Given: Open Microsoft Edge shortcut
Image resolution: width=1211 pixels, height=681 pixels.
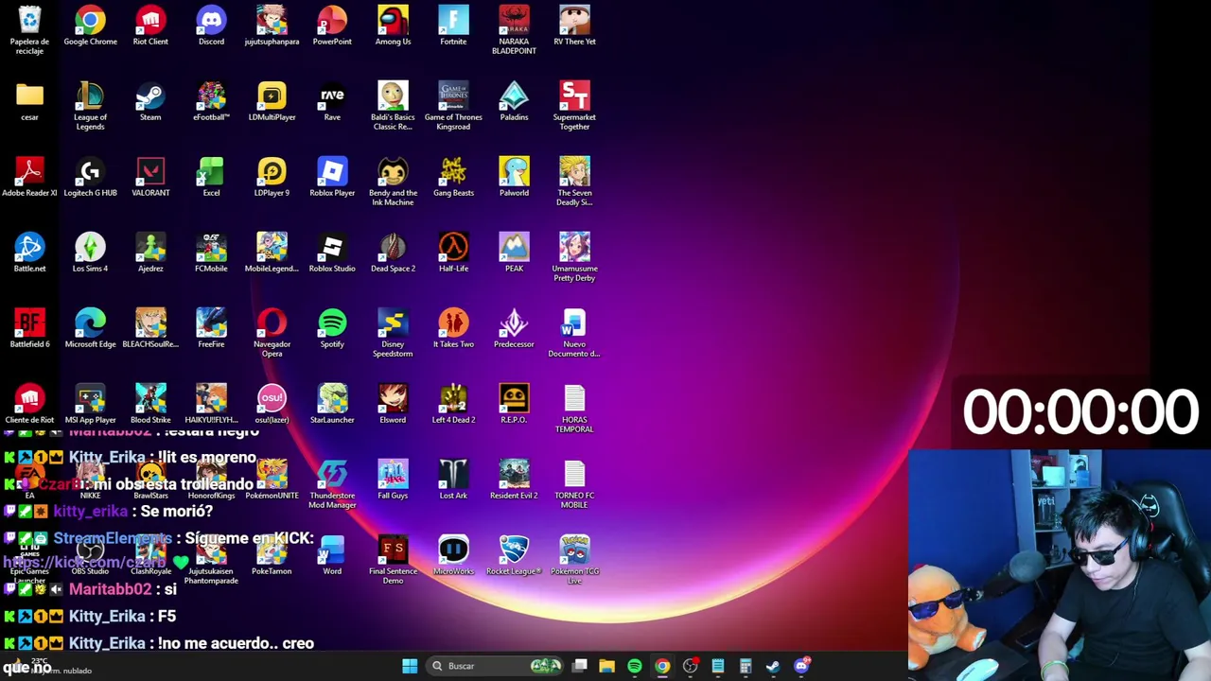Looking at the screenshot, I should tap(90, 328).
